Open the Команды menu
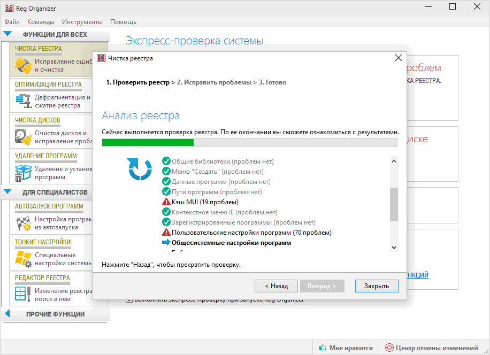This screenshot has height=355, width=490. click(x=41, y=22)
